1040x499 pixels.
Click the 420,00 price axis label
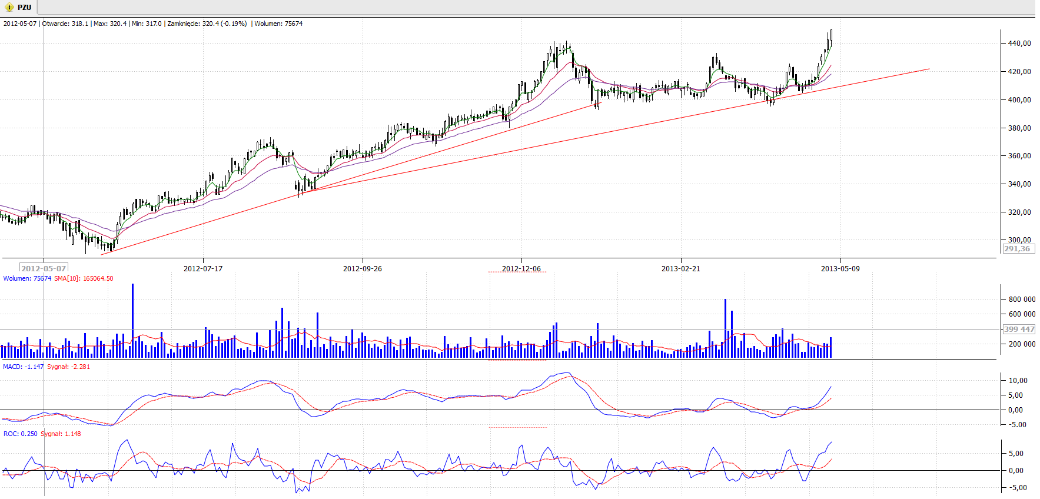click(x=1019, y=71)
